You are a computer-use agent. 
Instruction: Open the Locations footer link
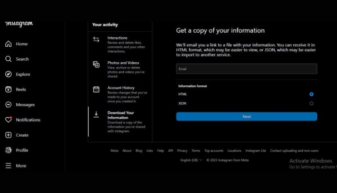(x=234, y=151)
